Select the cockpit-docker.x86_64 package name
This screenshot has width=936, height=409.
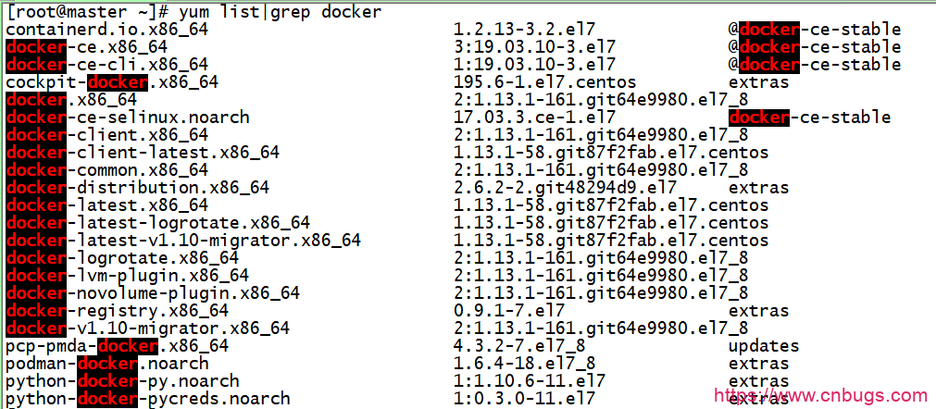click(112, 82)
